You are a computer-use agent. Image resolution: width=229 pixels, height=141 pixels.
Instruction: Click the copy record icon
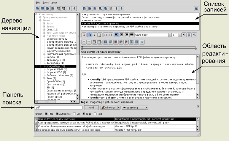click(x=105, y=8)
